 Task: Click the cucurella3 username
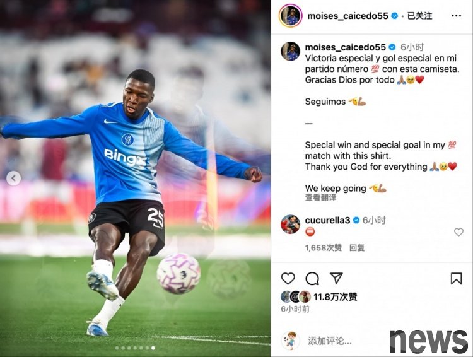pos(327,220)
